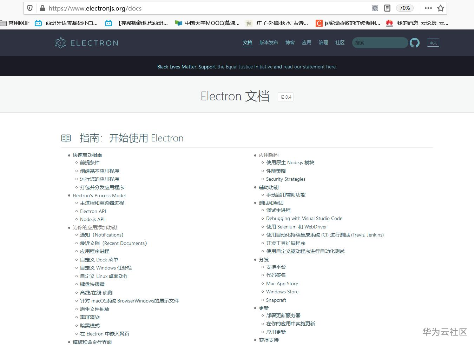The height and width of the screenshot is (346, 474).
Task: Open the 'read our statement here' link
Action: pyautogui.click(x=309, y=67)
